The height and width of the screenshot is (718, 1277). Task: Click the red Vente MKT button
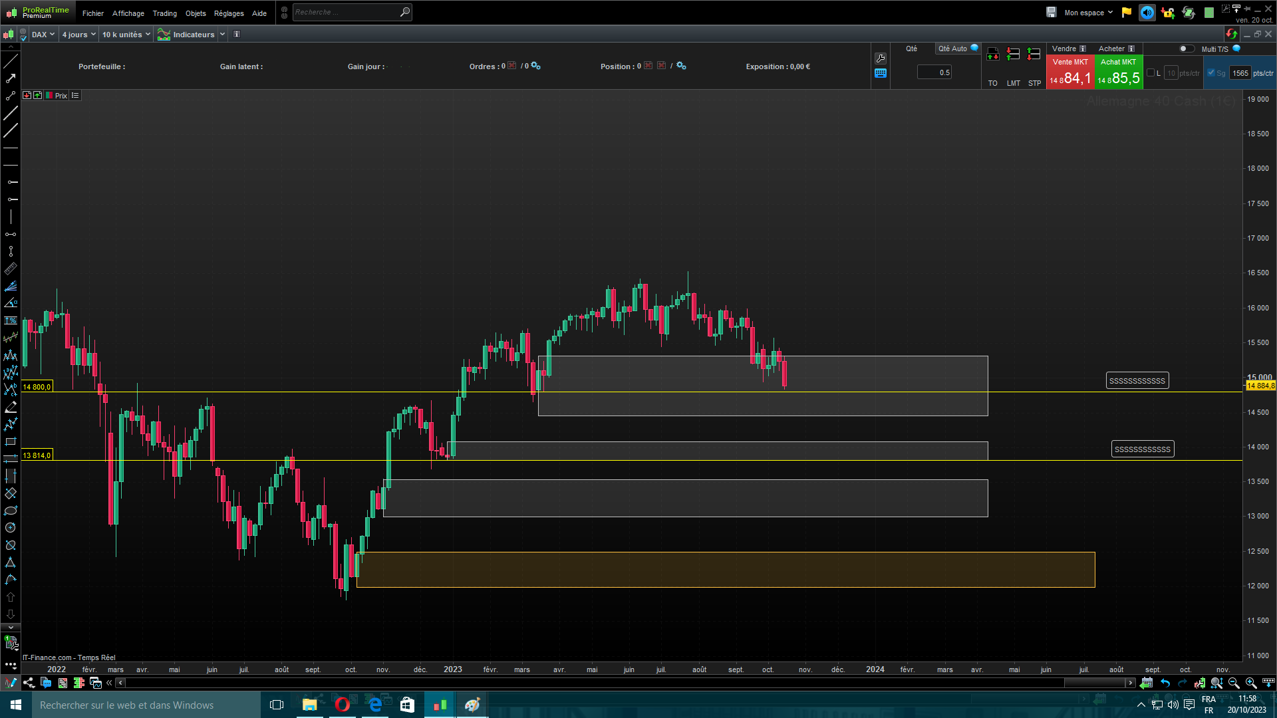[1070, 72]
